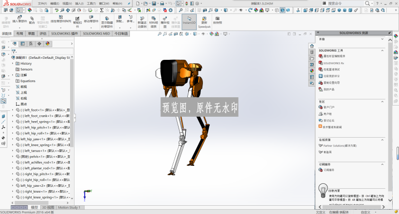This screenshot has width=399, height=214.
Task: Click the 搜索命令 search input field
Action: 346,3
